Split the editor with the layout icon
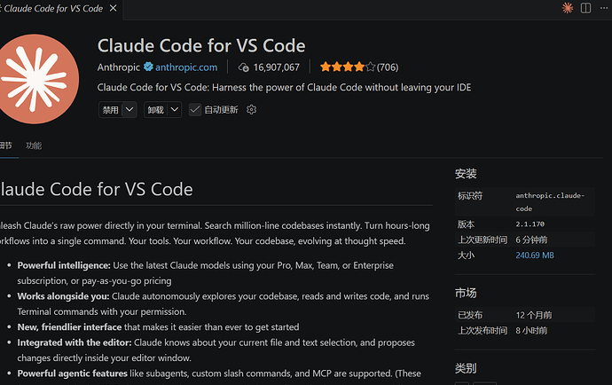 pyautogui.click(x=586, y=8)
